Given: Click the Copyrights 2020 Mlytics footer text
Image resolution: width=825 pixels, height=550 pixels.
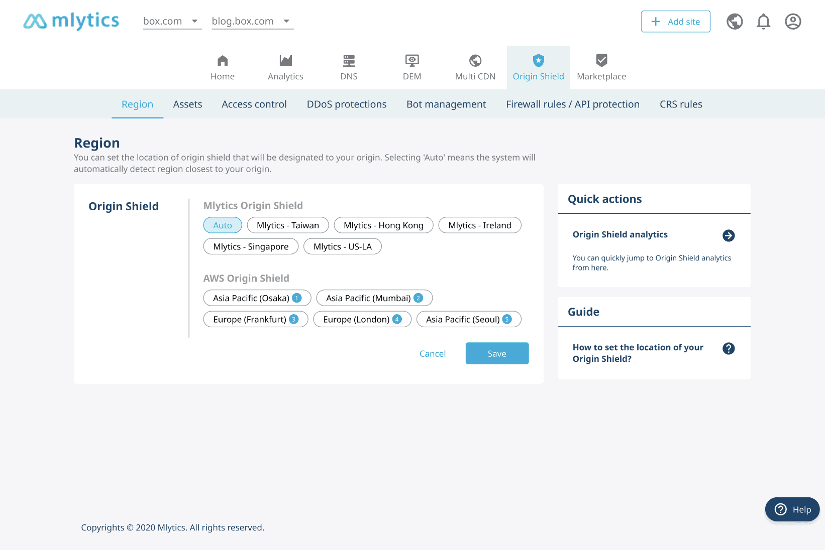Looking at the screenshot, I should 173,527.
